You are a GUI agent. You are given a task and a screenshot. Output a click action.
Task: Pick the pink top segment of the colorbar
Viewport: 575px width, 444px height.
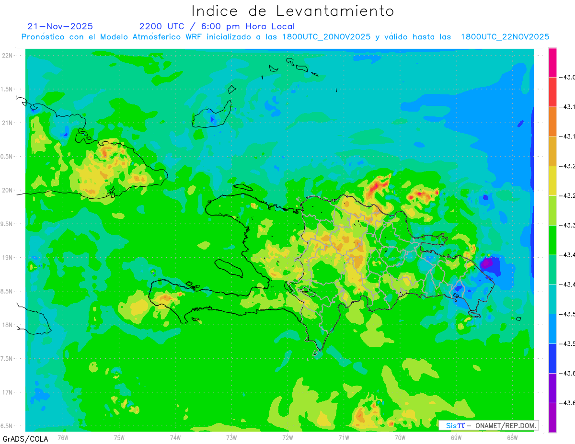point(552,63)
